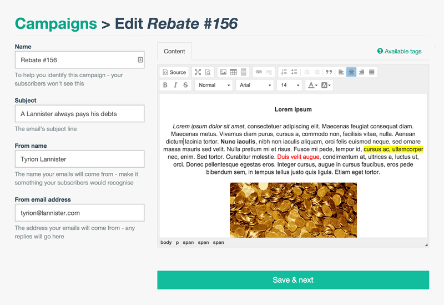The image size is (444, 305).
Task: Toggle center alignment
Action: click(351, 72)
